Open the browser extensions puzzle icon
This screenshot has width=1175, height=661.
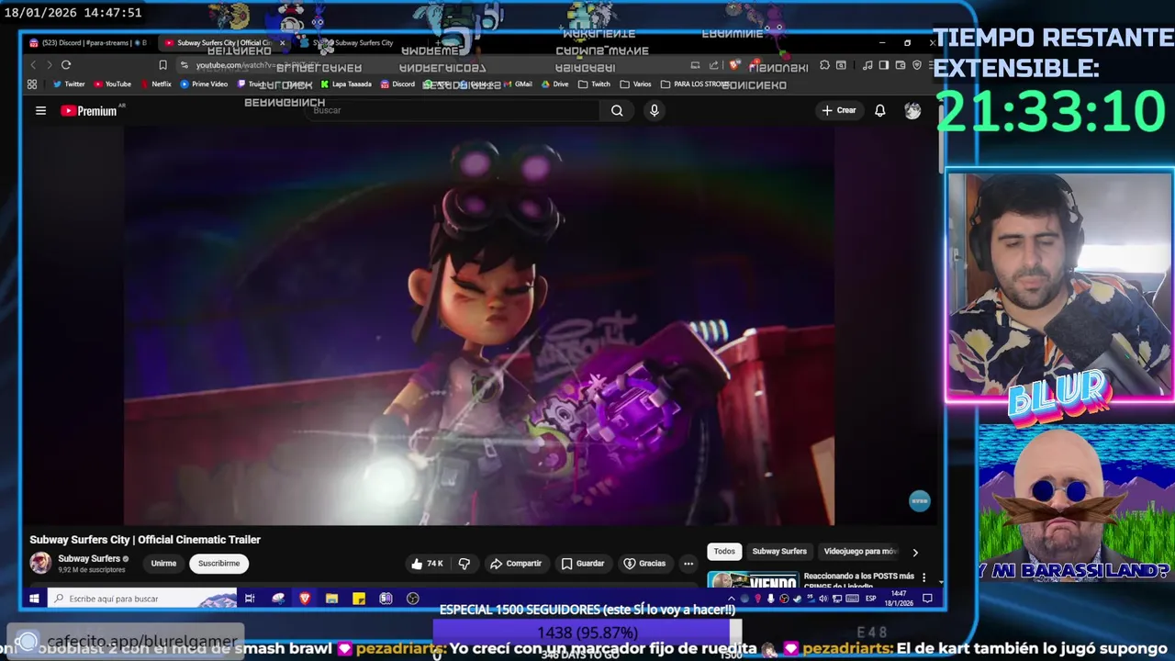824,65
